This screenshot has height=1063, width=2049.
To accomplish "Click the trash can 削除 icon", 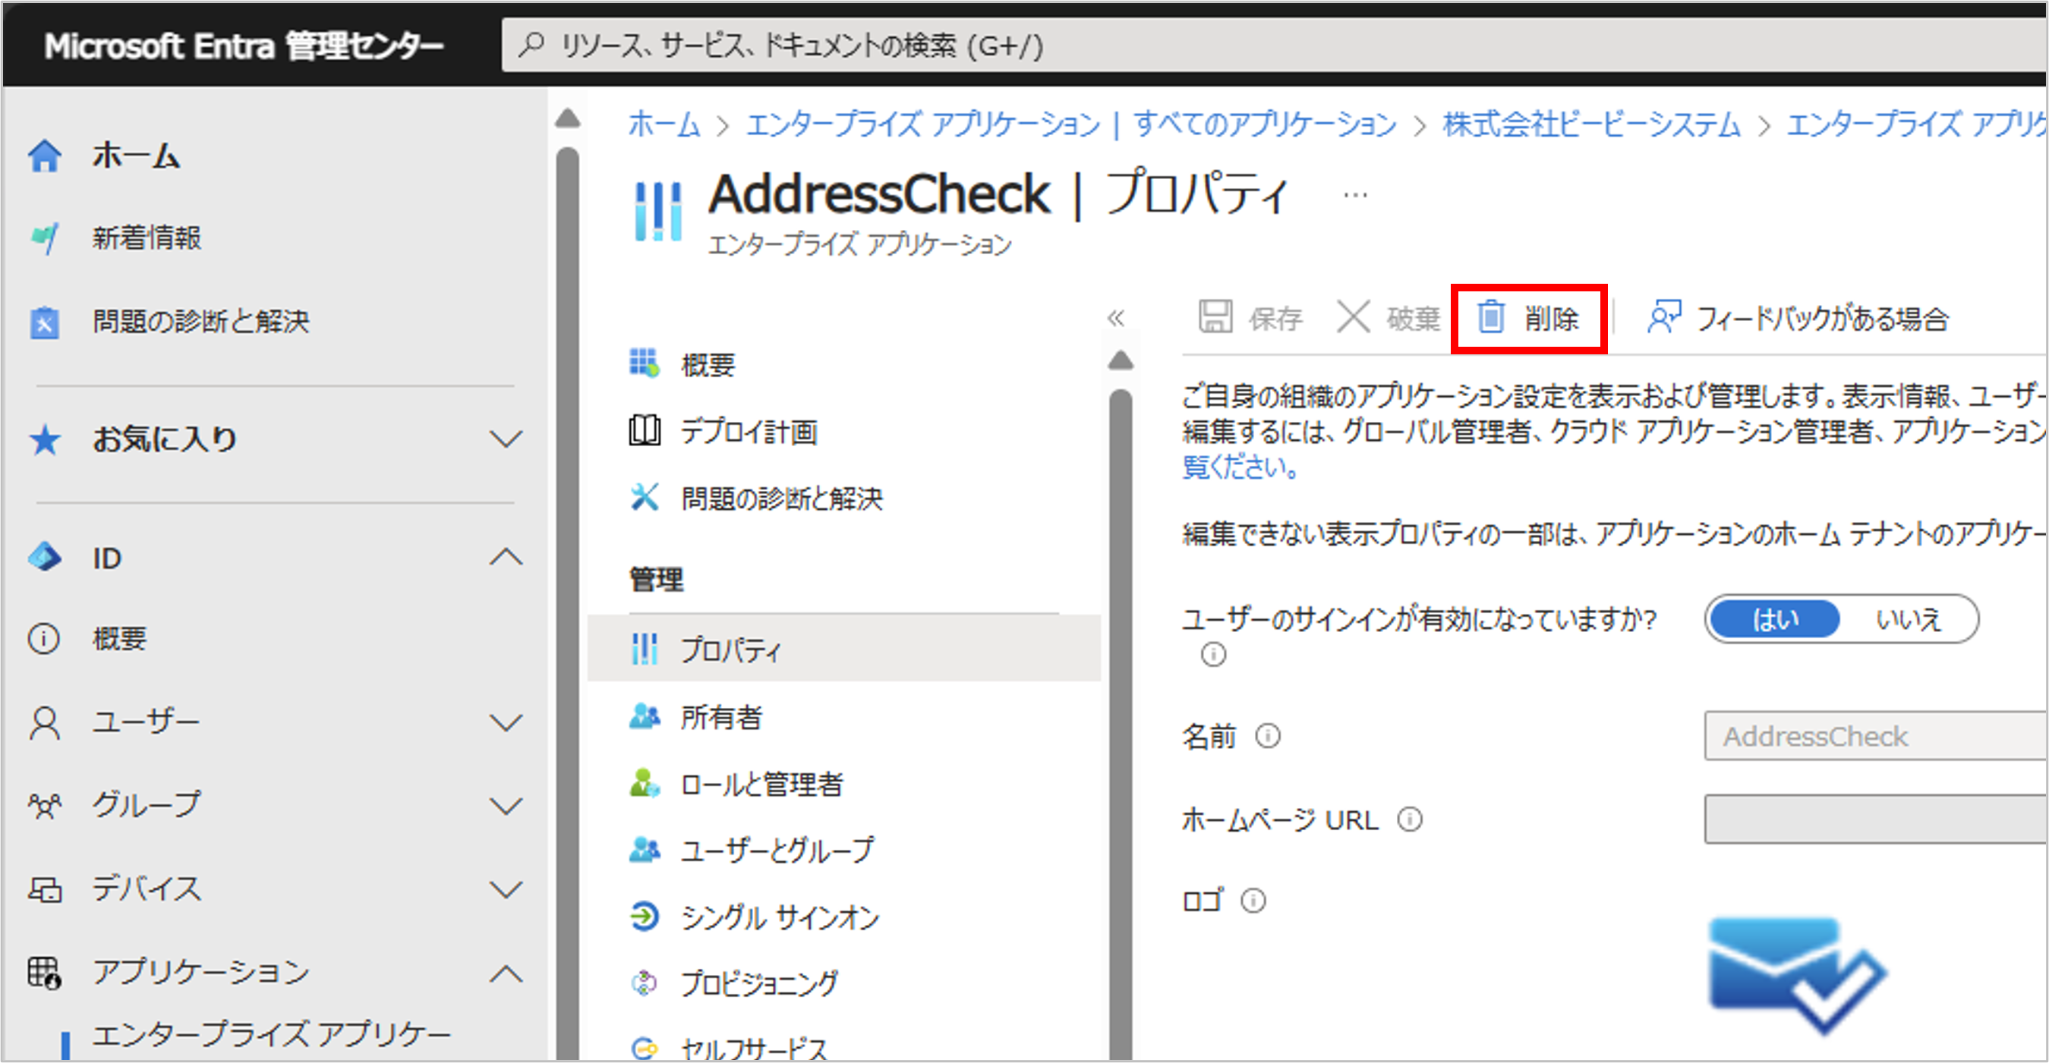I will [1490, 318].
